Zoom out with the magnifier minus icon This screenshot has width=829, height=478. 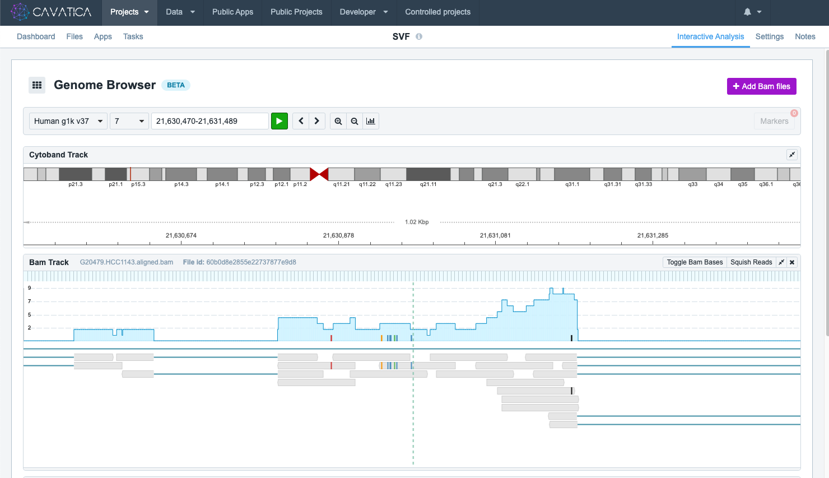click(x=354, y=121)
